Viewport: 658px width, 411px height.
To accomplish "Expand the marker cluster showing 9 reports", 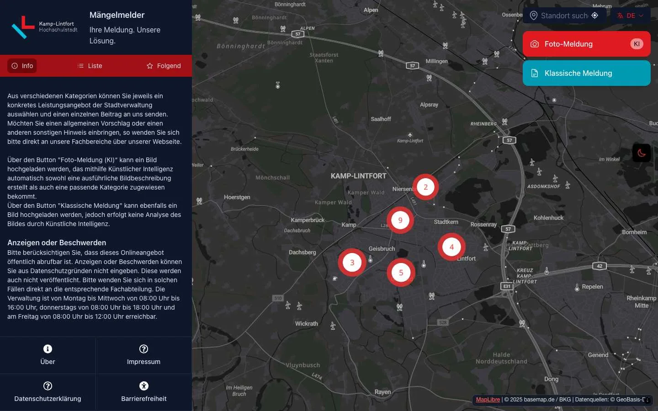I will click(400, 220).
